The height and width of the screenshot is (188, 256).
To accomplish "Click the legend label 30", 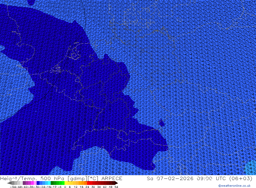I will (x=93, y=187).
